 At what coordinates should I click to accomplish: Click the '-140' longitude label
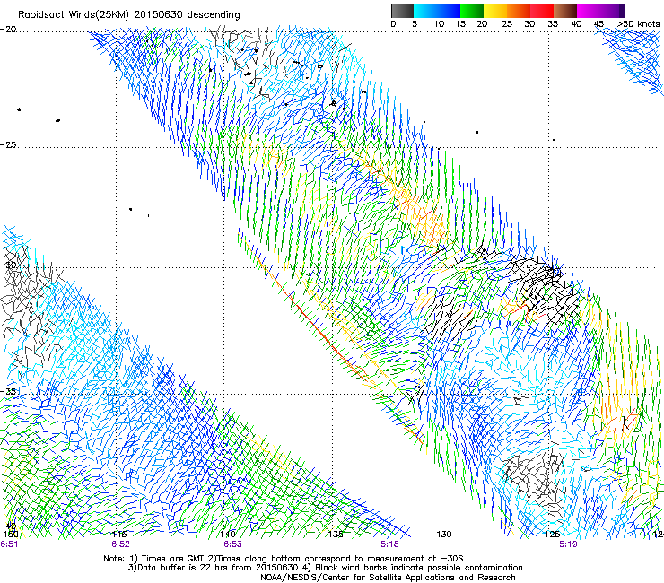click(x=224, y=535)
